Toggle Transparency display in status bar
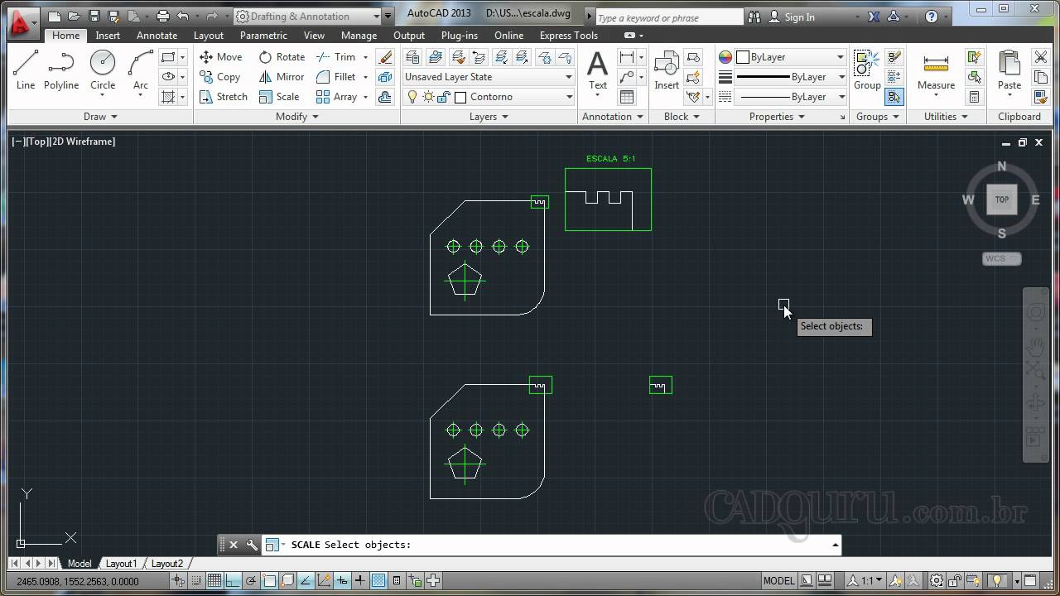This screenshot has width=1060, height=596. pyautogui.click(x=378, y=581)
